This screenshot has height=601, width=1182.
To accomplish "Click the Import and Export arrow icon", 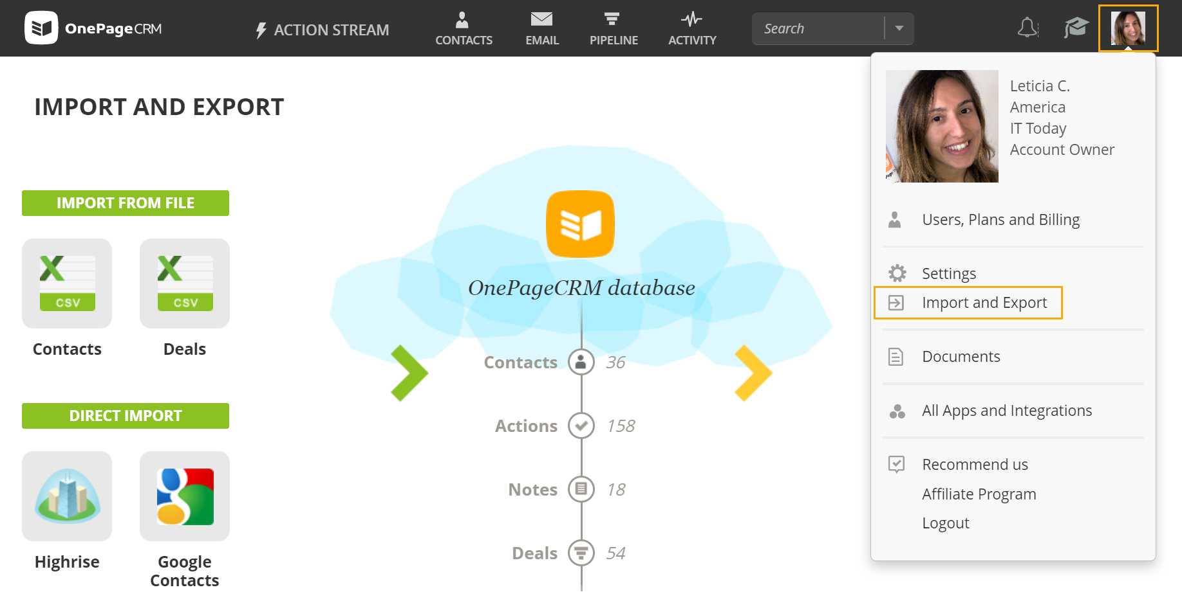I will point(896,303).
